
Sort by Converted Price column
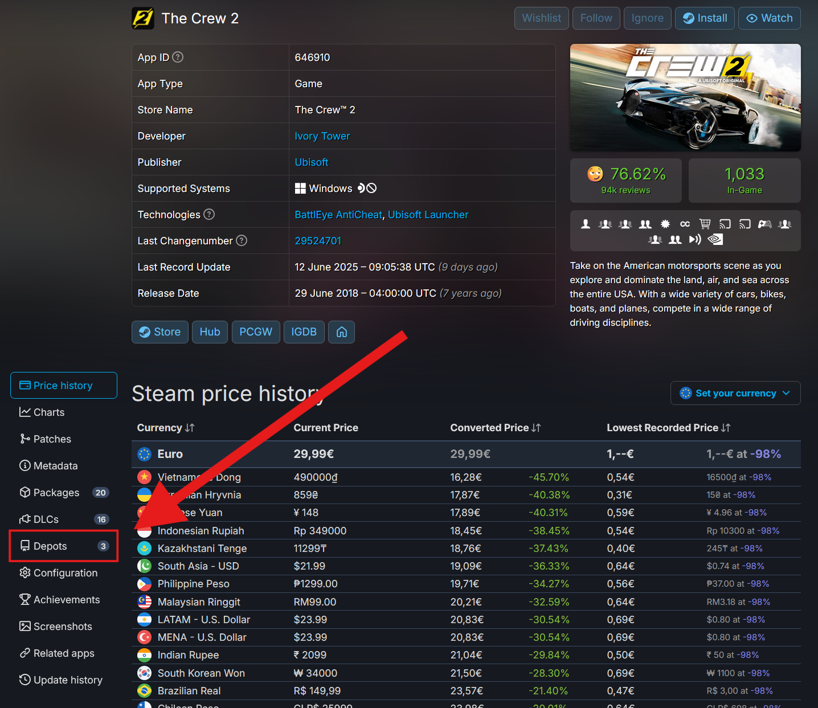click(496, 428)
